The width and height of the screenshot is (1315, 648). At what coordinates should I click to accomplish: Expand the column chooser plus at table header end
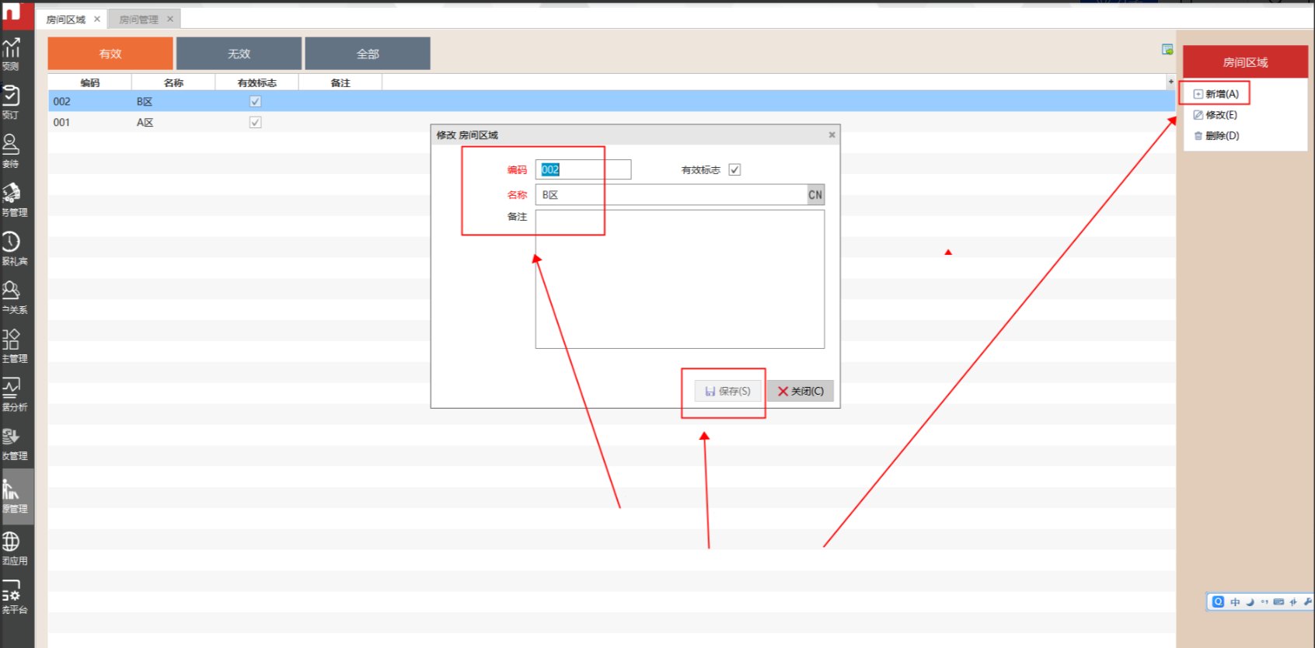pos(1170,82)
